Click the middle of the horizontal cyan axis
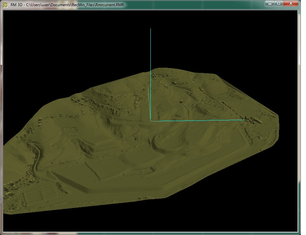This screenshot has height=235, width=306. (x=197, y=120)
